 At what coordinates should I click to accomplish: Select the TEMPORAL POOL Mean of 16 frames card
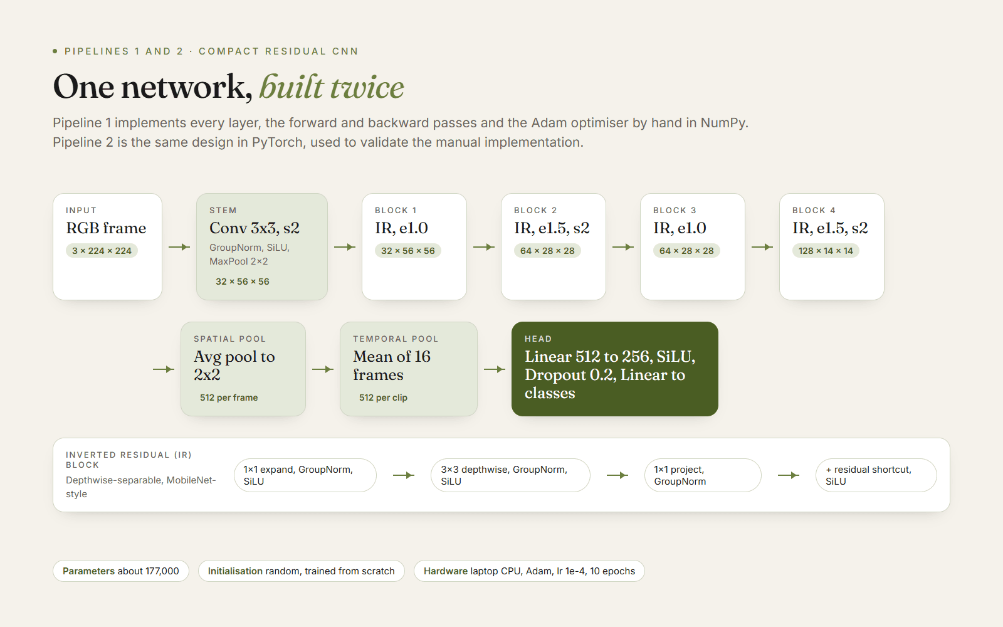point(409,369)
